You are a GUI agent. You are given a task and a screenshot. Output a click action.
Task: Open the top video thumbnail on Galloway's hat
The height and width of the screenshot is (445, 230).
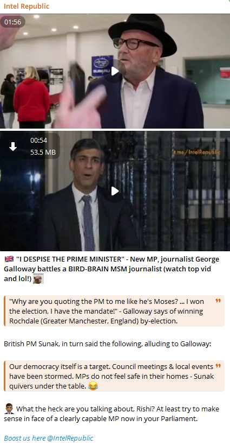143,32
